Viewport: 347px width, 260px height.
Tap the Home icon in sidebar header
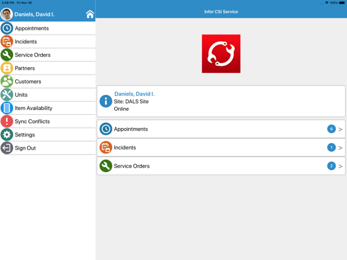[x=90, y=14]
